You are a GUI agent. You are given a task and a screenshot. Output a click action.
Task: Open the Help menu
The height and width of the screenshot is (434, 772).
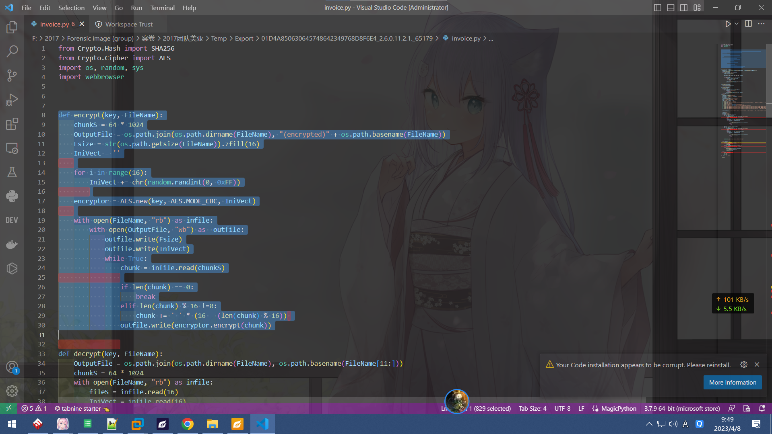tap(189, 8)
